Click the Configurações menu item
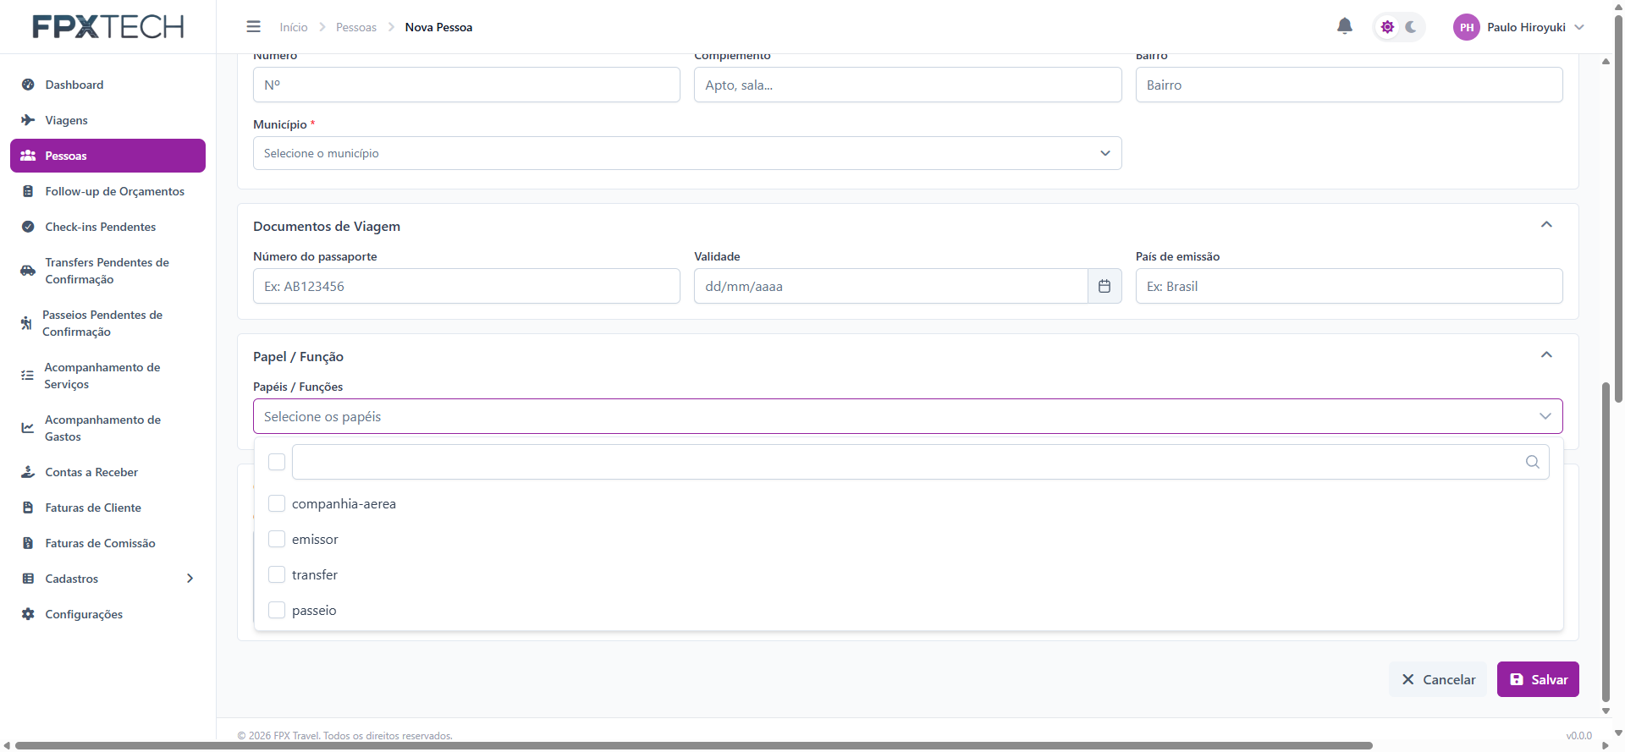 tap(107, 614)
